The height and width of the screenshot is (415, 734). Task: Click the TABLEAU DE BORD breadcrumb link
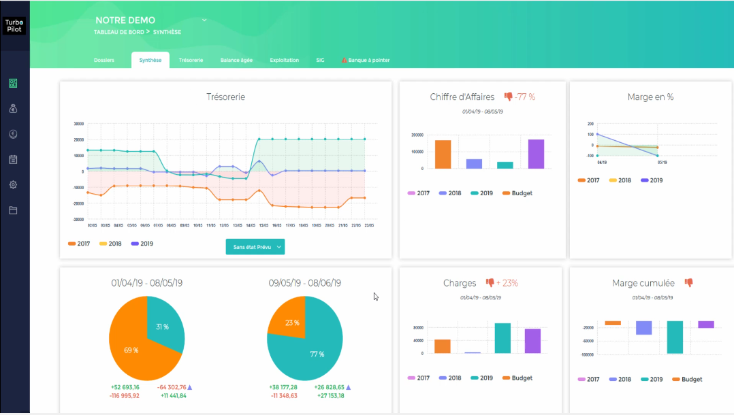point(119,32)
